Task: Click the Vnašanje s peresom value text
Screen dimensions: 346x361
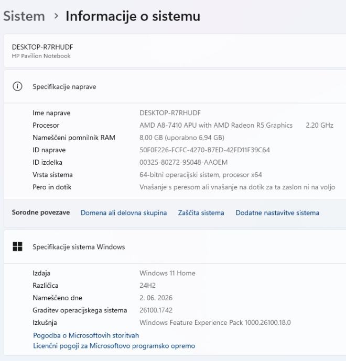Action: tap(237, 187)
